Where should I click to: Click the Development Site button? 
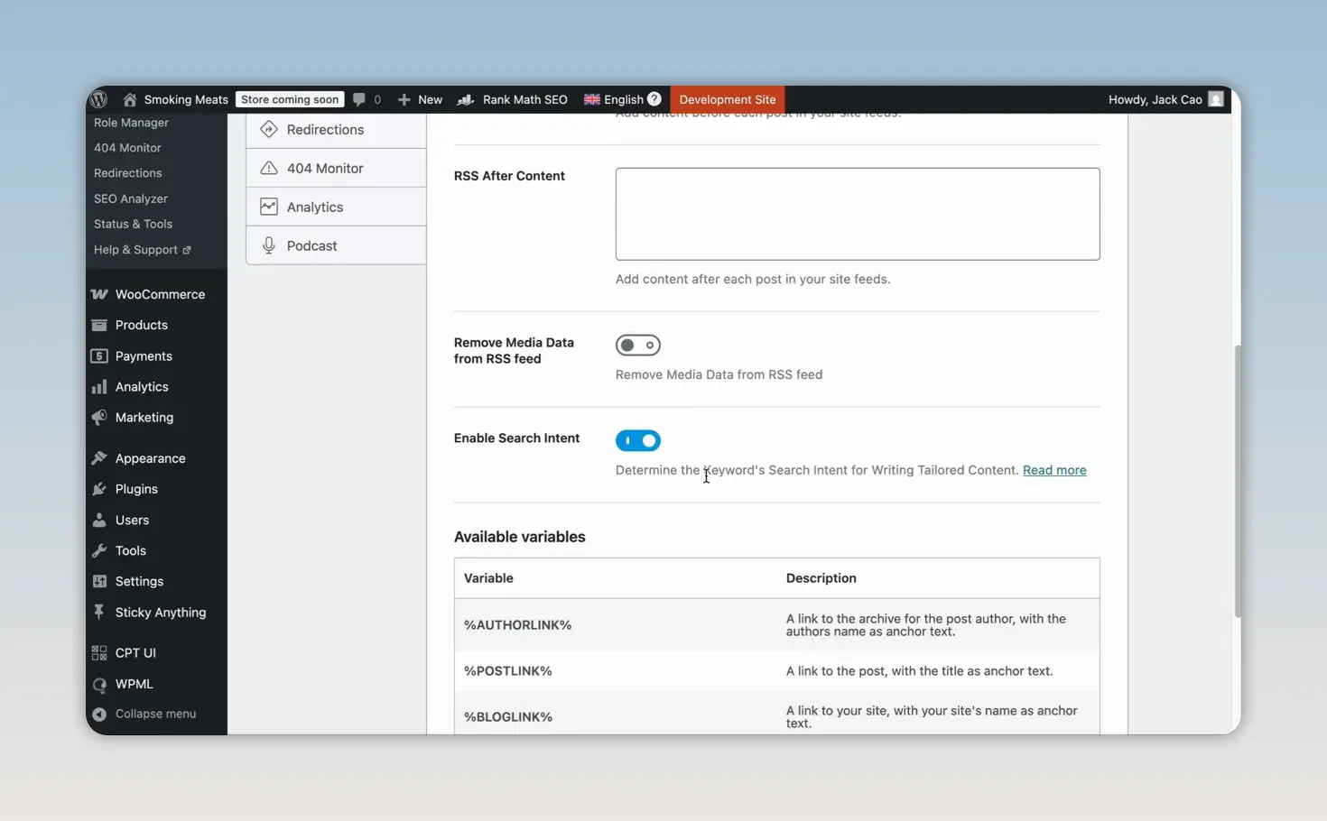[x=728, y=99]
